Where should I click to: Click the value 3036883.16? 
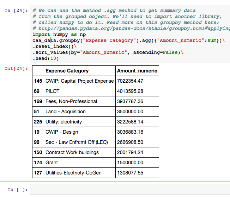click(130, 132)
